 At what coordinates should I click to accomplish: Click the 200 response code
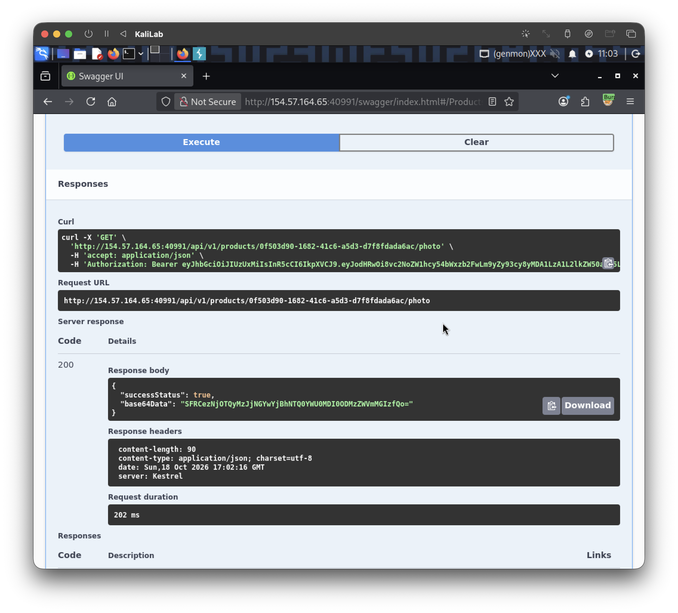pyautogui.click(x=66, y=364)
